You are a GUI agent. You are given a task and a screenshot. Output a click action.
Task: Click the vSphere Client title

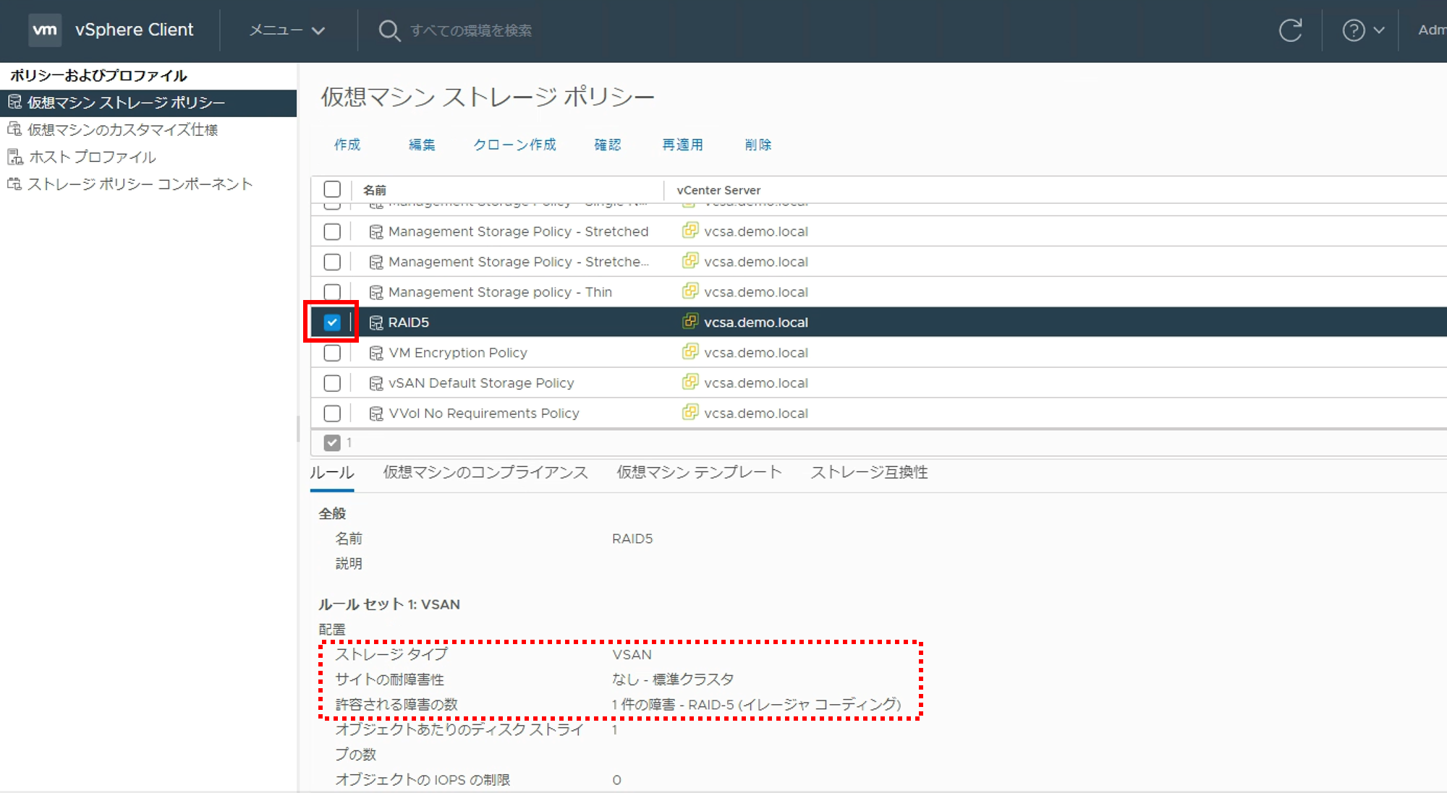pos(135,30)
